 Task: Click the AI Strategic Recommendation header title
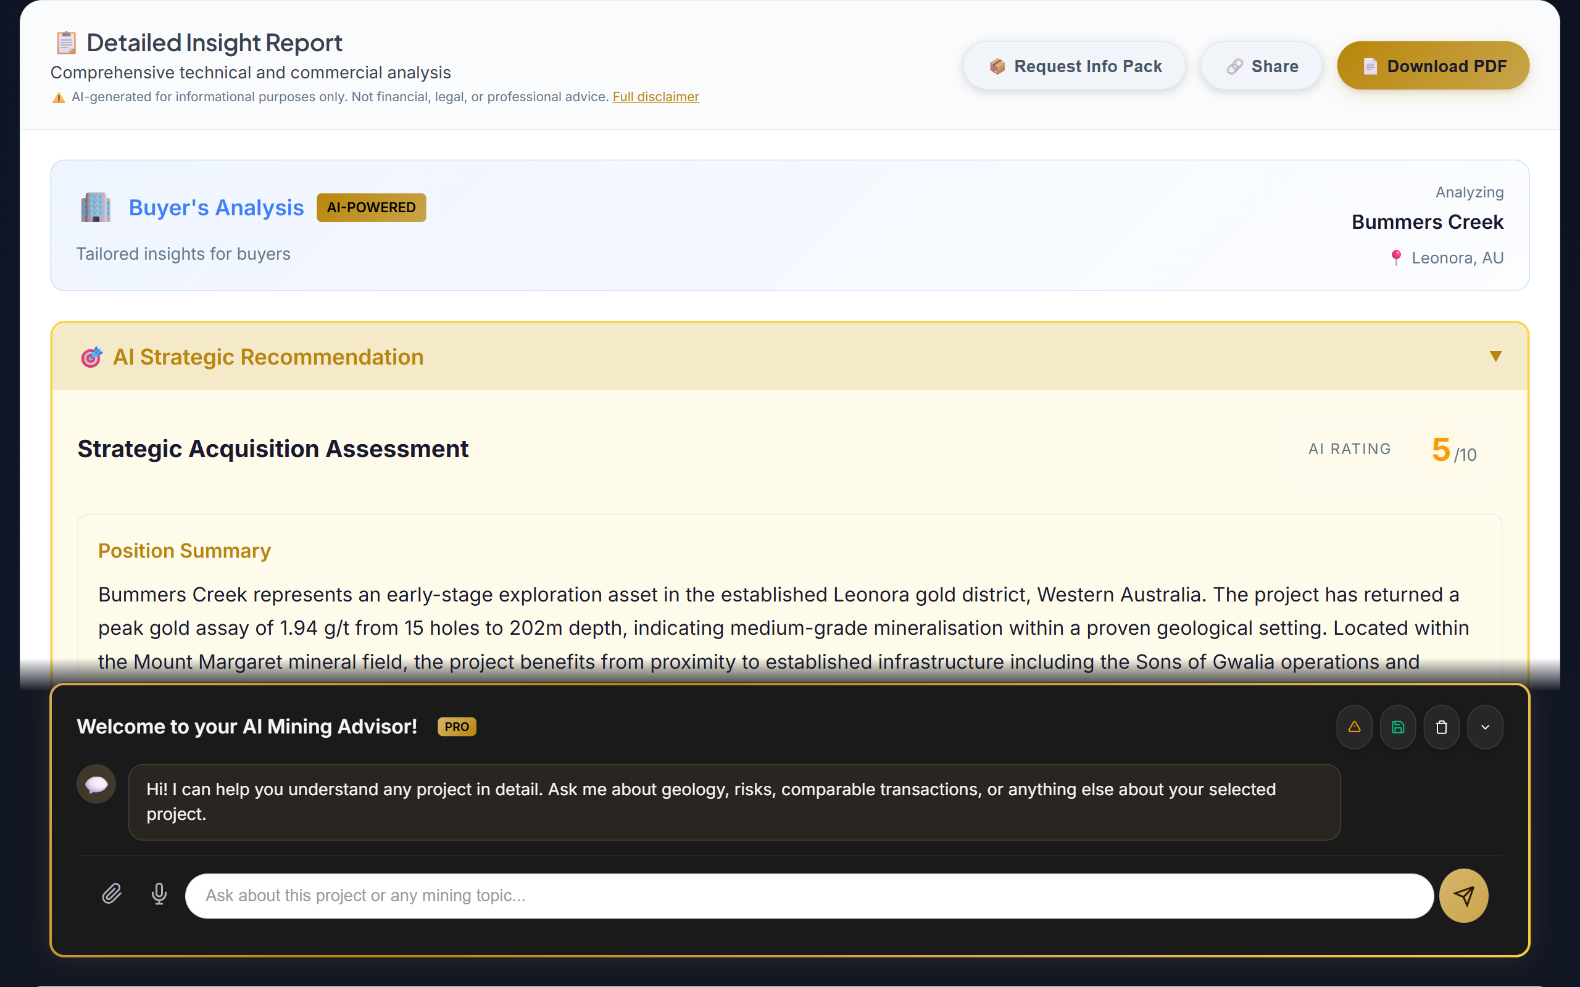point(268,357)
